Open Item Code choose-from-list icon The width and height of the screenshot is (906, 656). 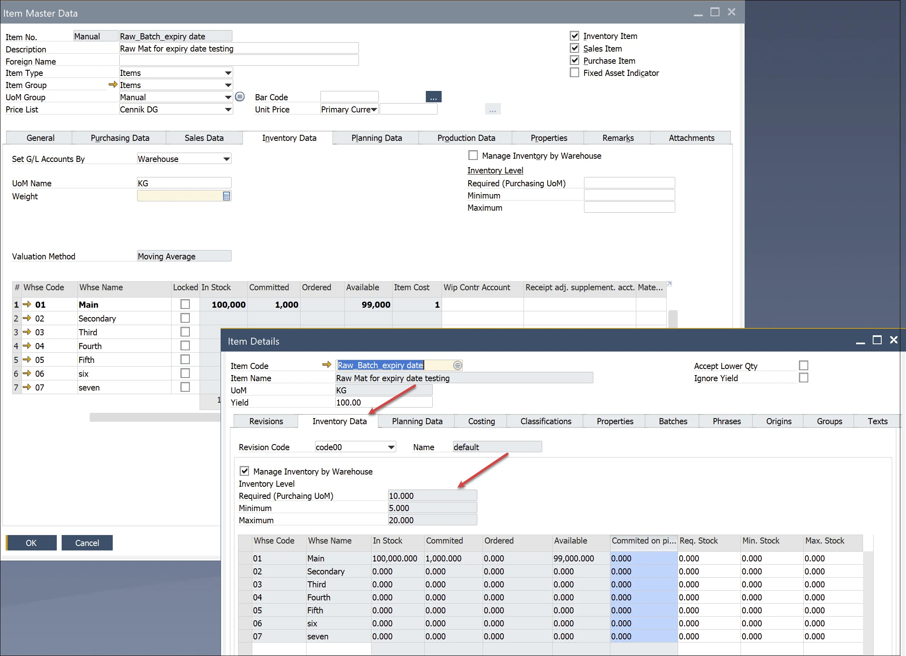coord(457,365)
